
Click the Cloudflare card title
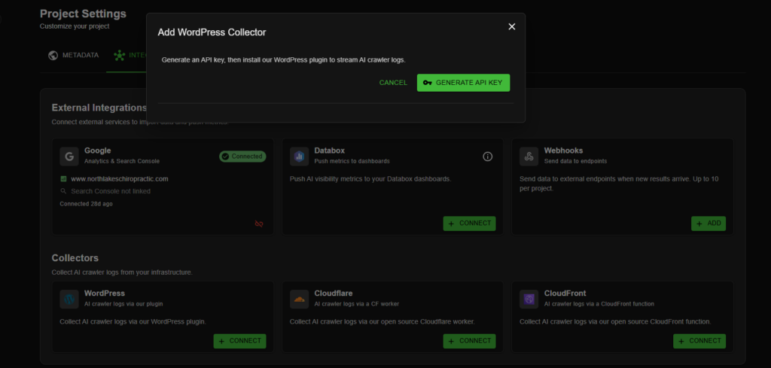pyautogui.click(x=334, y=293)
